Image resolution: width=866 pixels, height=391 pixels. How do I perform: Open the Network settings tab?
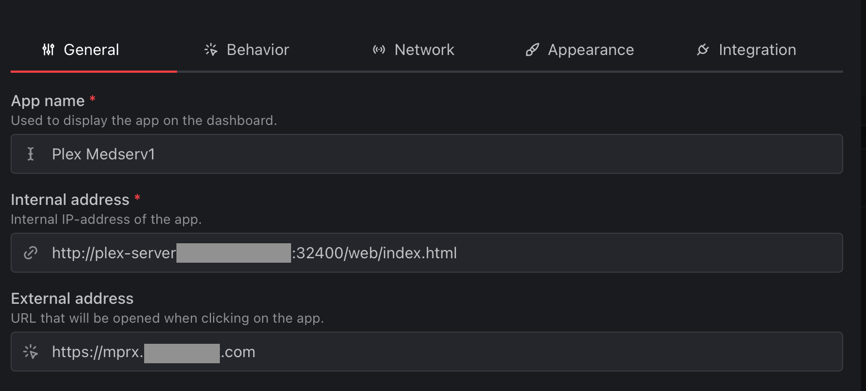(x=424, y=49)
